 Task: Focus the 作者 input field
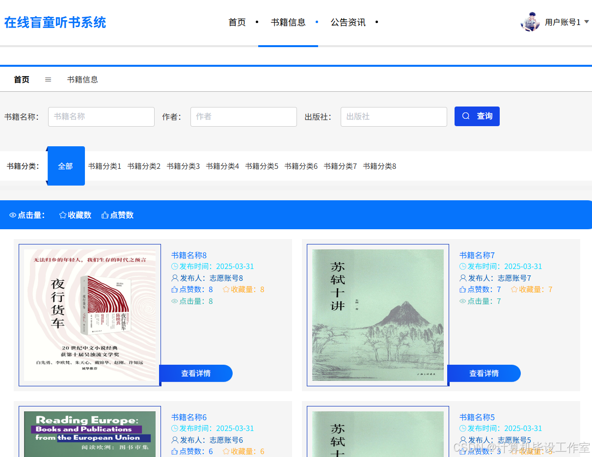(243, 117)
